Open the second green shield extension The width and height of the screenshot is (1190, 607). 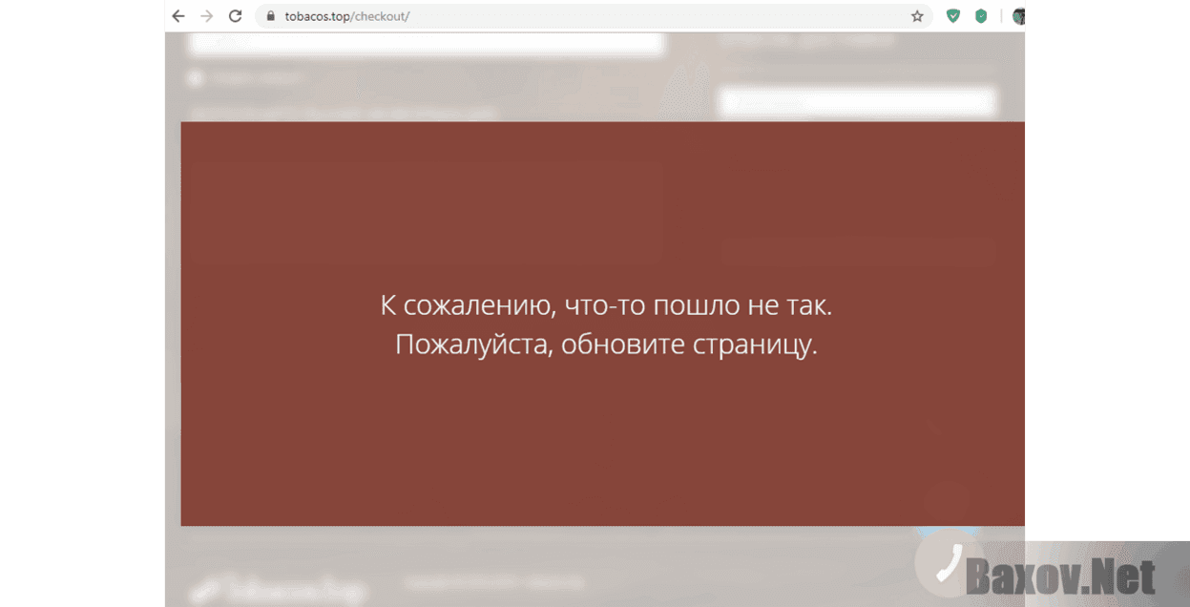coord(981,16)
